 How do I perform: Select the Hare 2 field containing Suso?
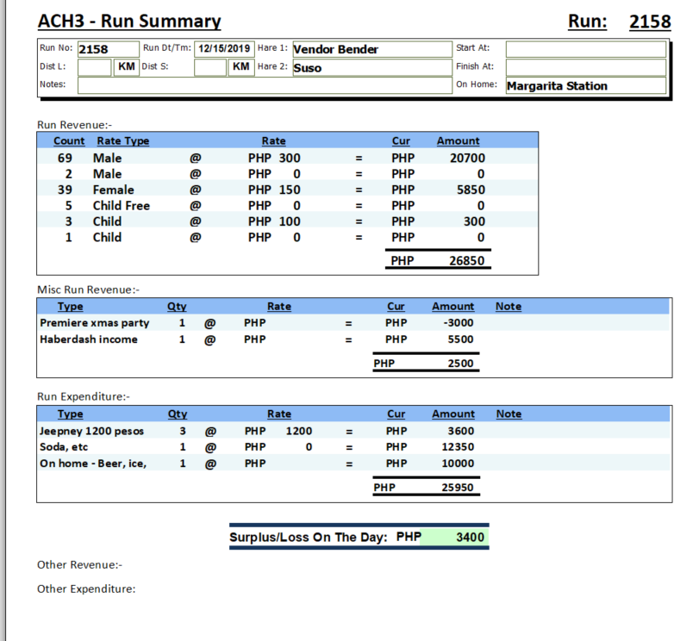pos(371,67)
